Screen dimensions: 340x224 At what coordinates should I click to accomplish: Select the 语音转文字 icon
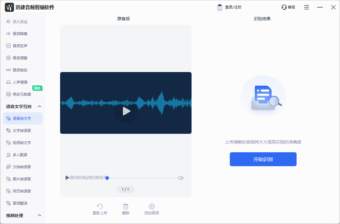click(x=8, y=118)
